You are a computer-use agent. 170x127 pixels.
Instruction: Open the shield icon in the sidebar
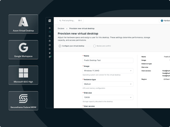pos(50,53)
